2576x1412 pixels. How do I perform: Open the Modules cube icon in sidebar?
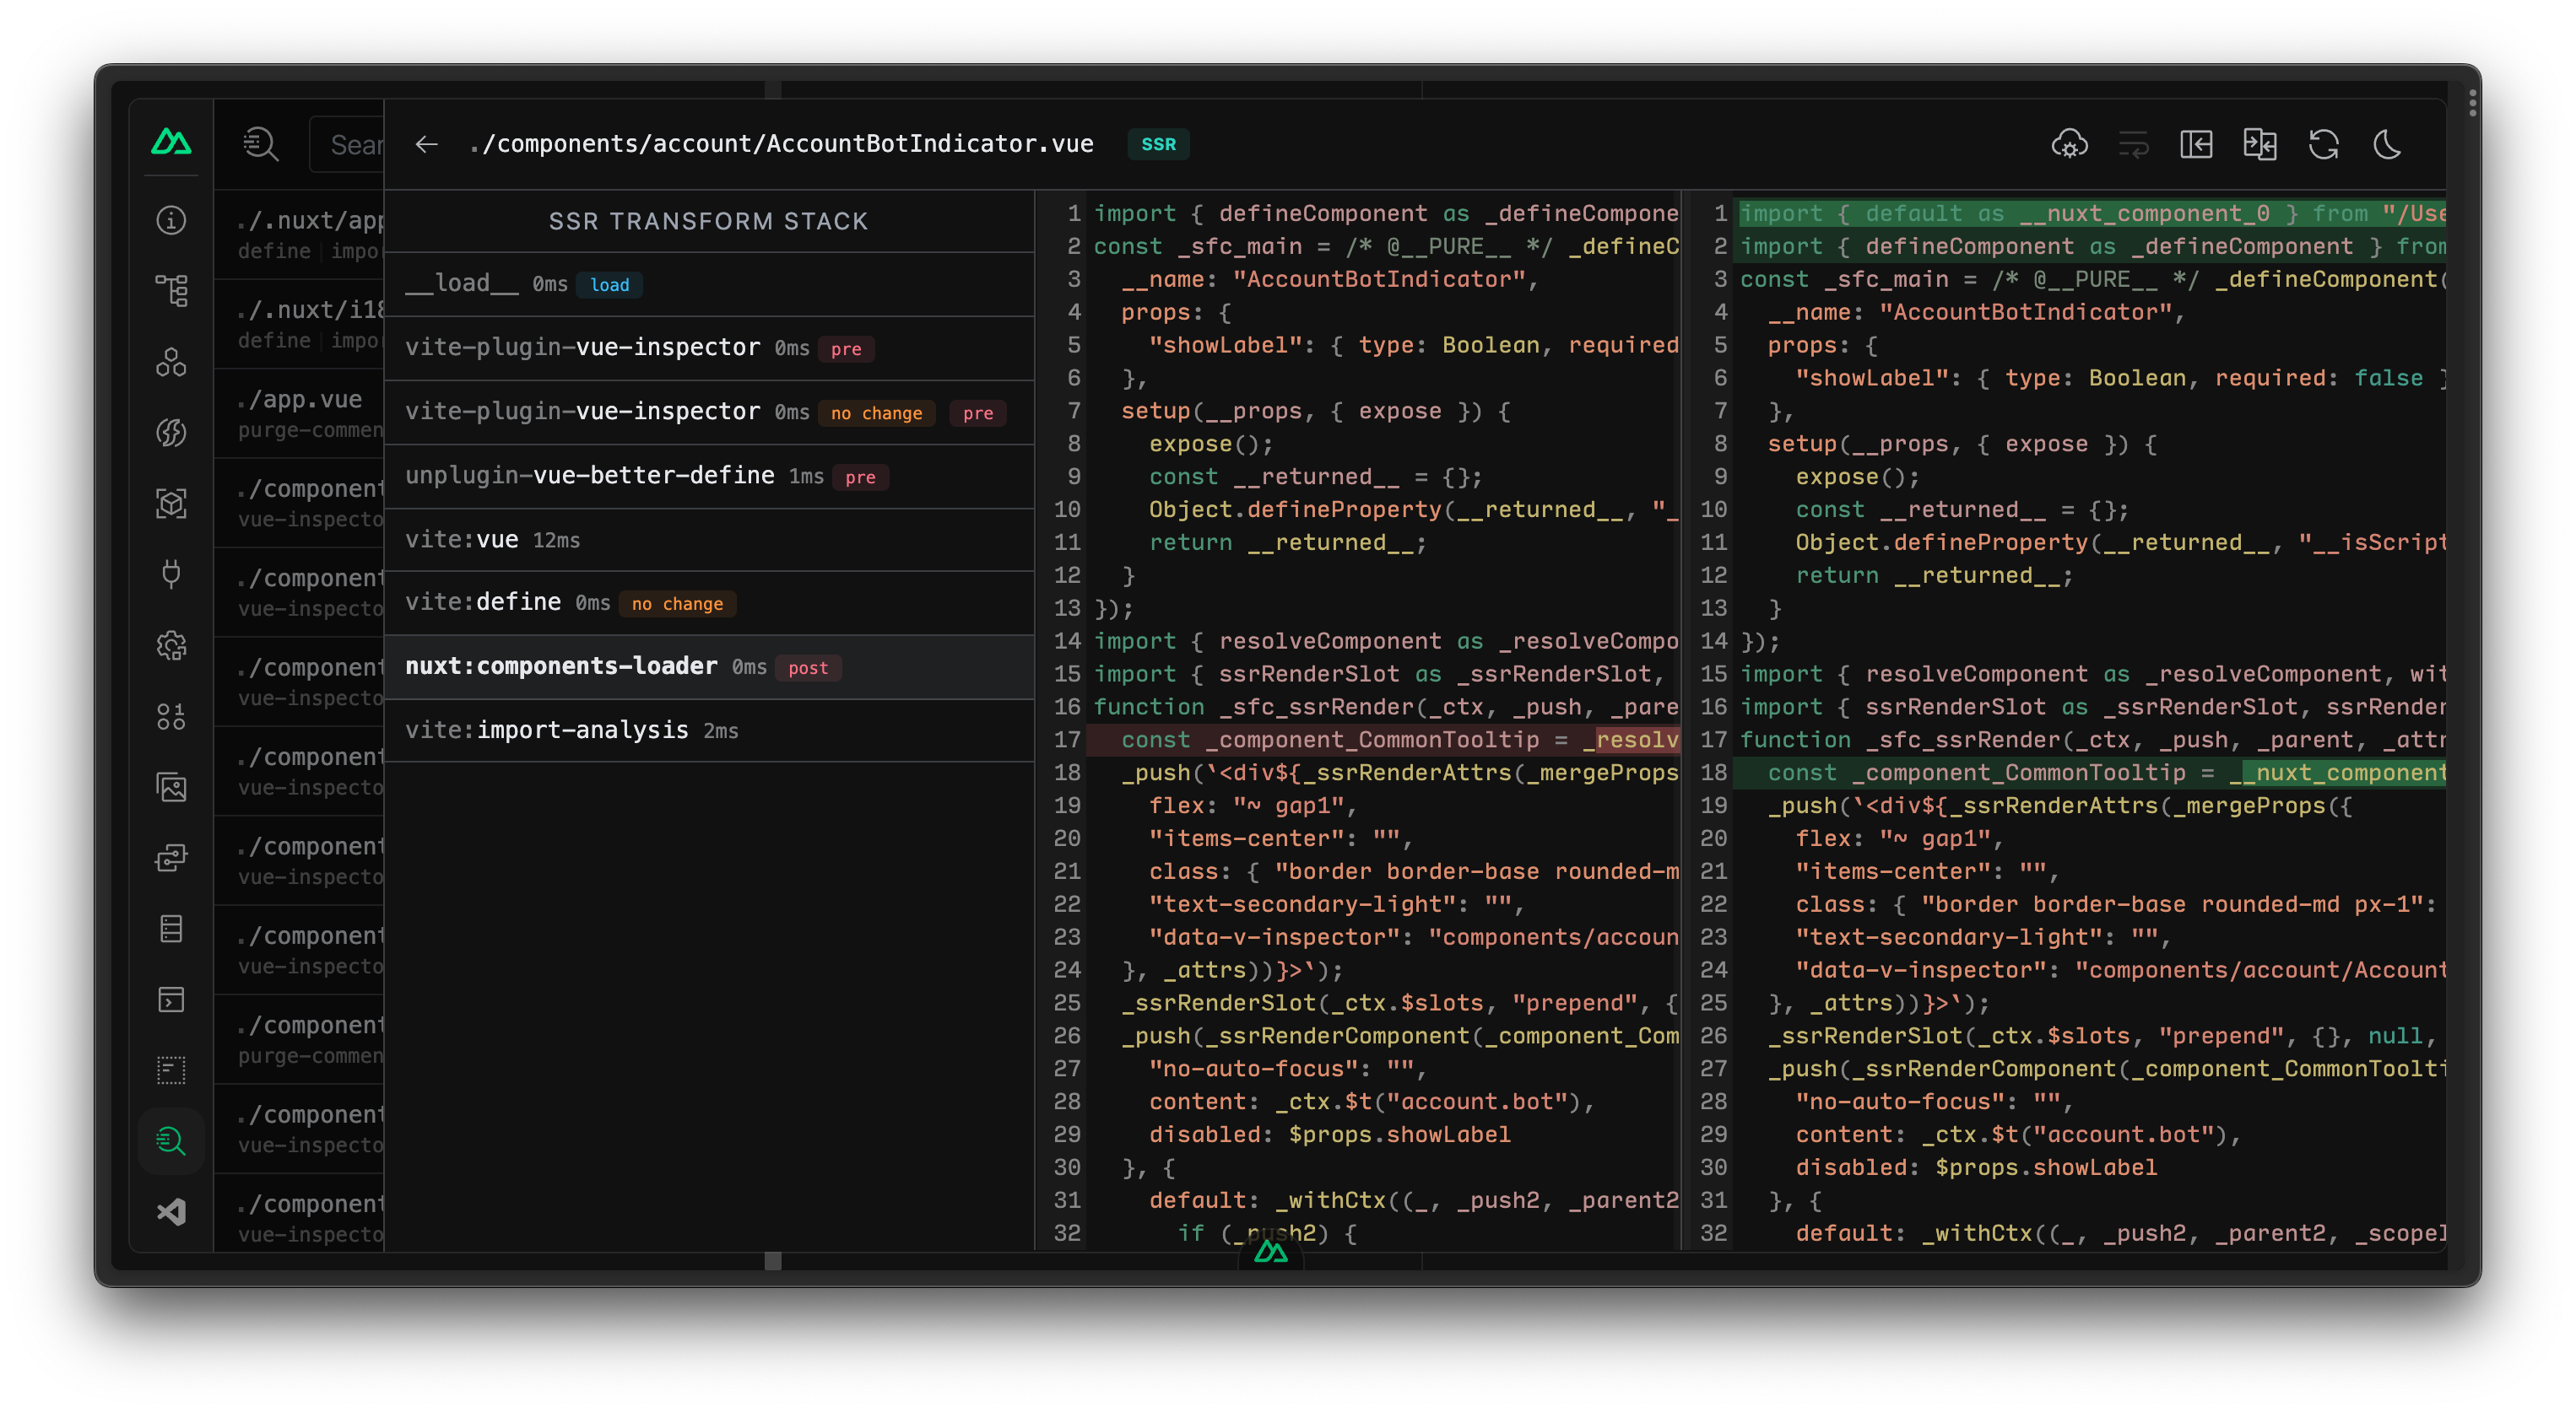[x=171, y=504]
